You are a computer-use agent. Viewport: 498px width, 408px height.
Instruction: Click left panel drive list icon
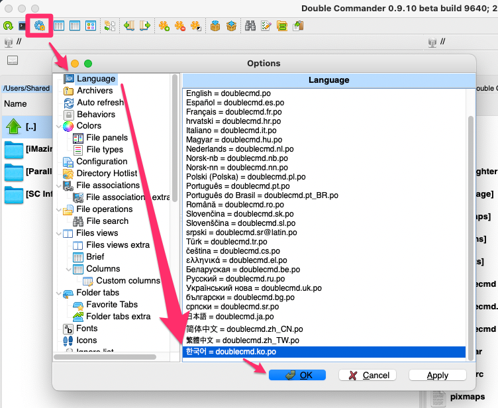[x=9, y=42]
